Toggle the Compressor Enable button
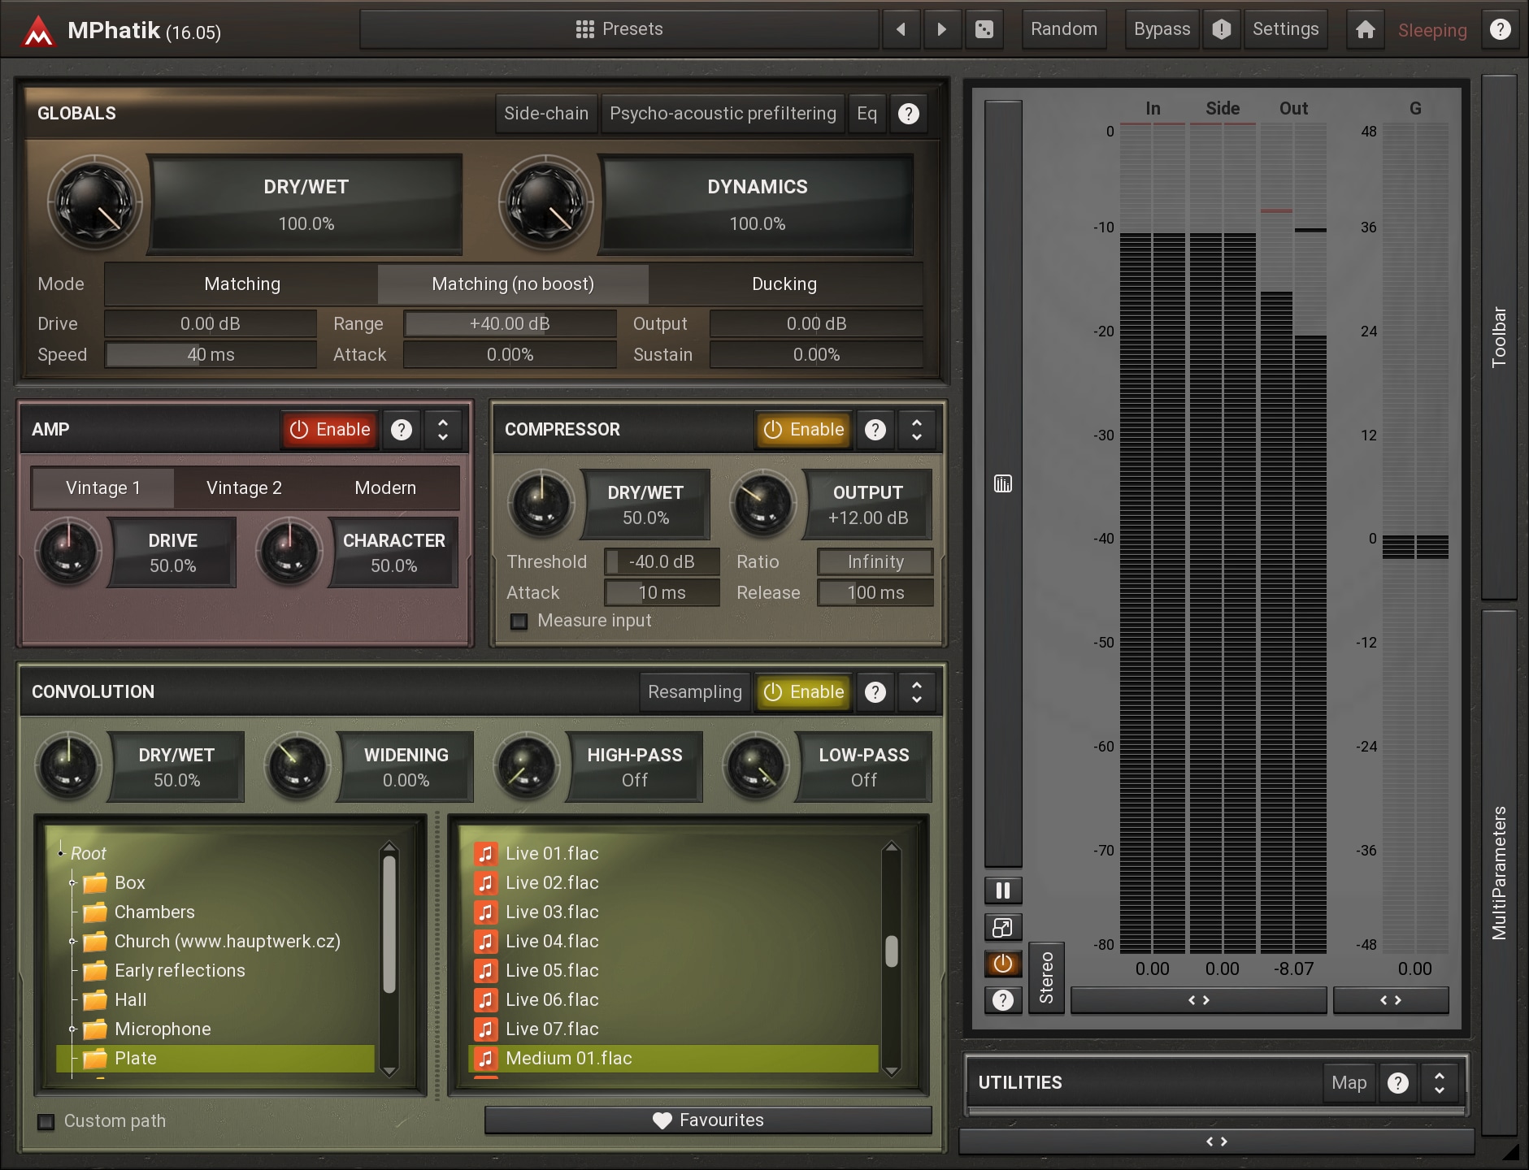This screenshot has height=1170, width=1529. click(x=804, y=430)
